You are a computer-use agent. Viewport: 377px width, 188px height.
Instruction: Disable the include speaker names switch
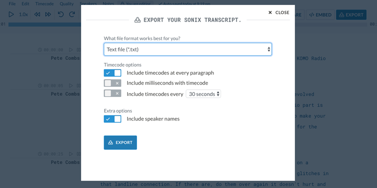click(112, 119)
